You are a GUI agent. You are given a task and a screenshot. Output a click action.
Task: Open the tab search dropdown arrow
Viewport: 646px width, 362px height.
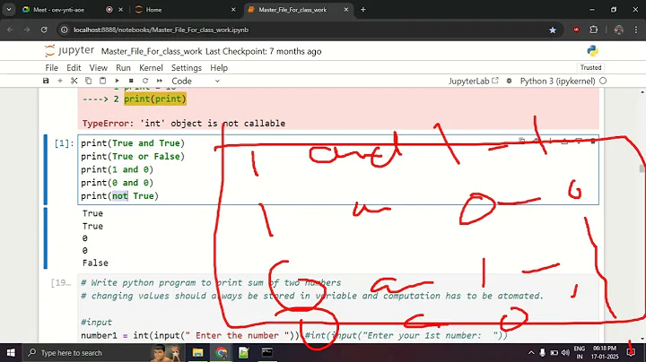tap(9, 10)
